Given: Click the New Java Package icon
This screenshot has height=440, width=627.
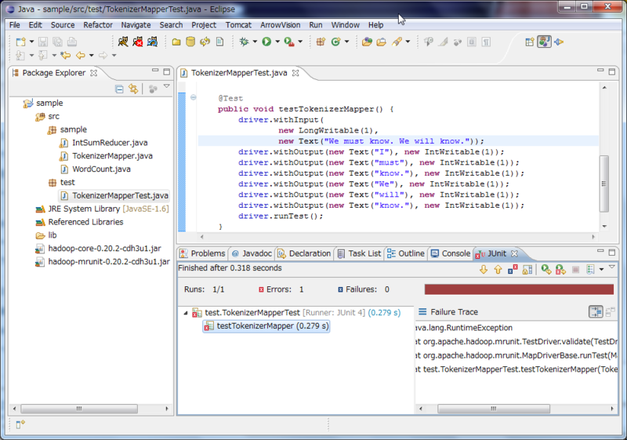Looking at the screenshot, I should coord(321,42).
